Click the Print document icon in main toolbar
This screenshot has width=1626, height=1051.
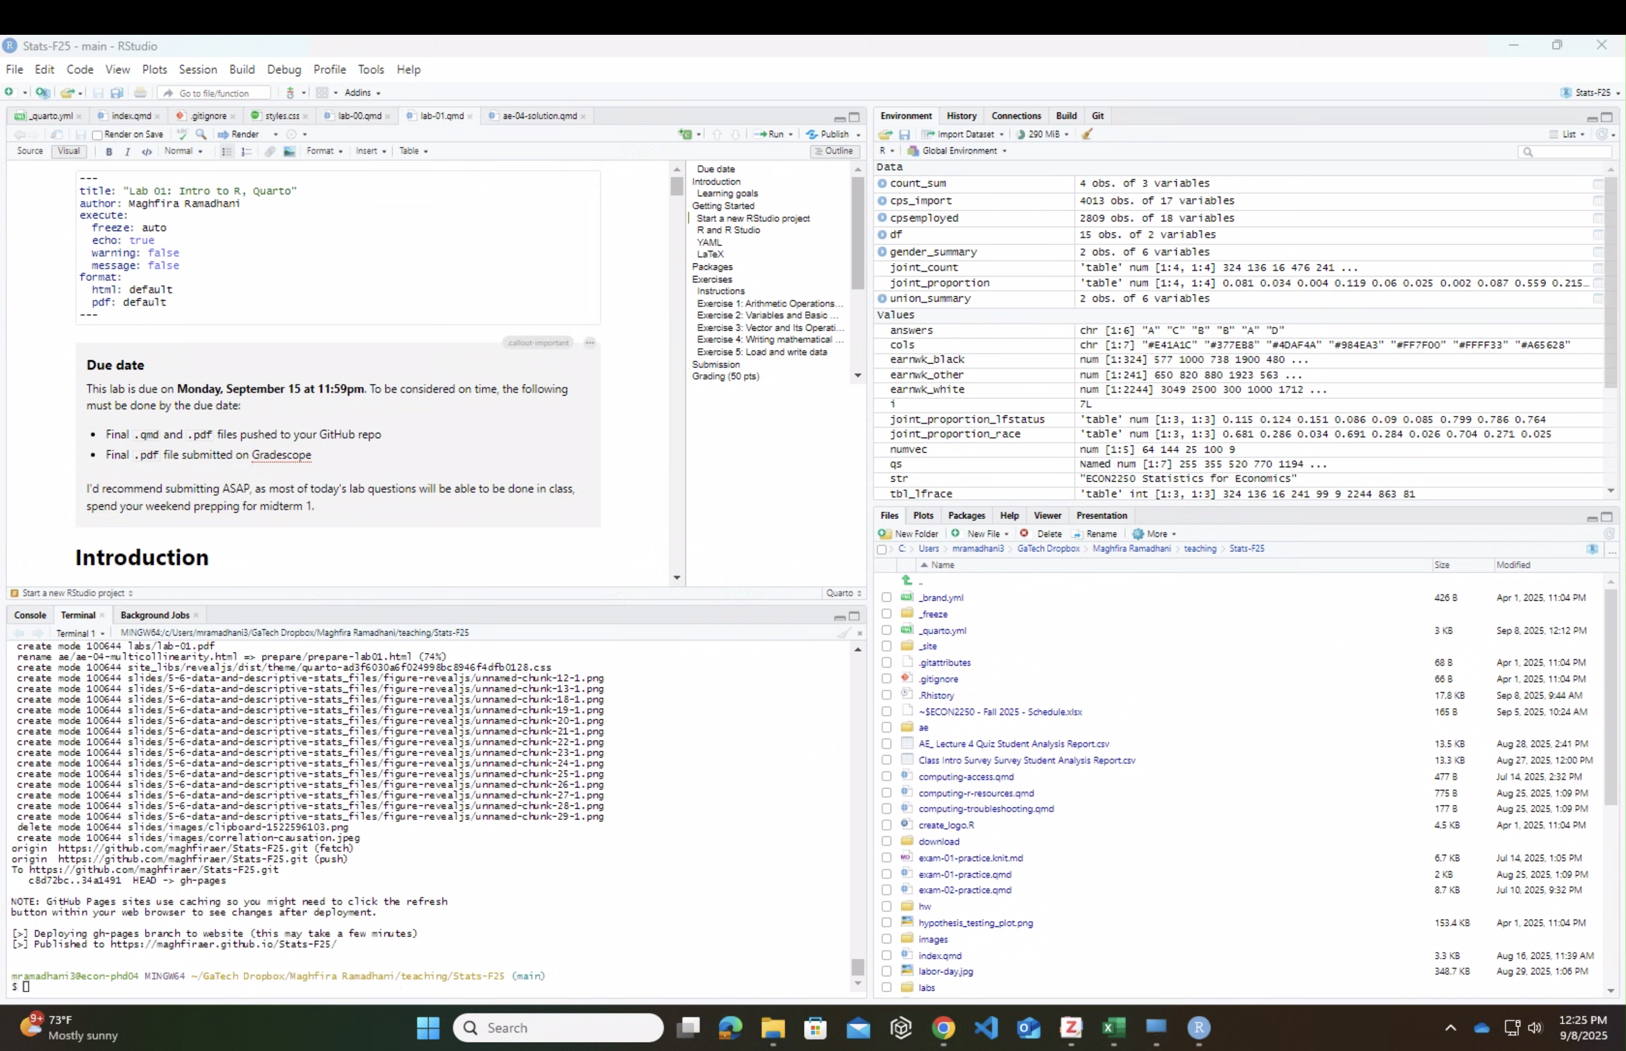tap(140, 92)
